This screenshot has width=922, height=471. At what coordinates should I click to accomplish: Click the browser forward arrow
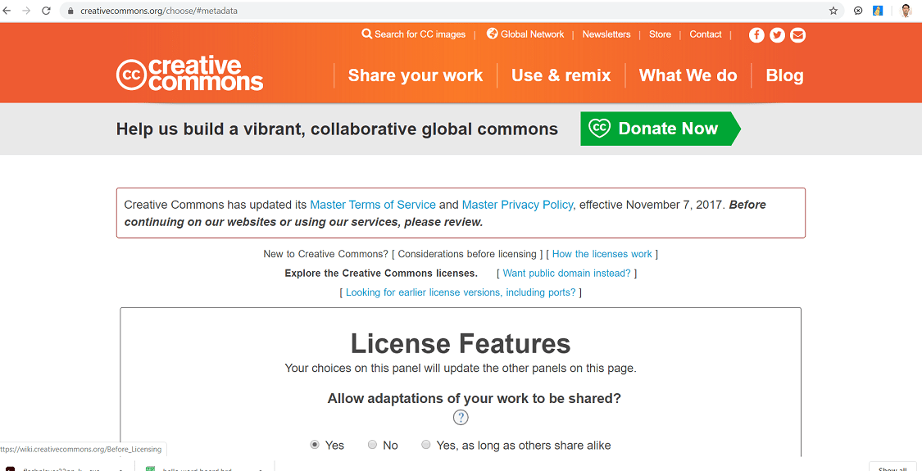click(x=26, y=11)
